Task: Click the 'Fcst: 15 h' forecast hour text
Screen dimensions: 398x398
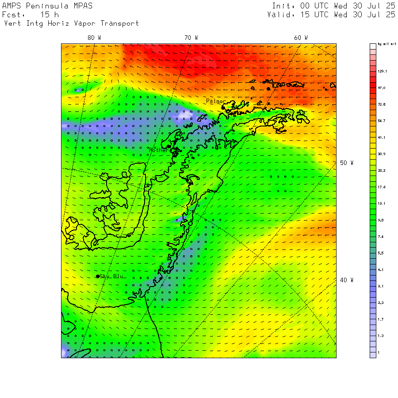Action: (31, 15)
